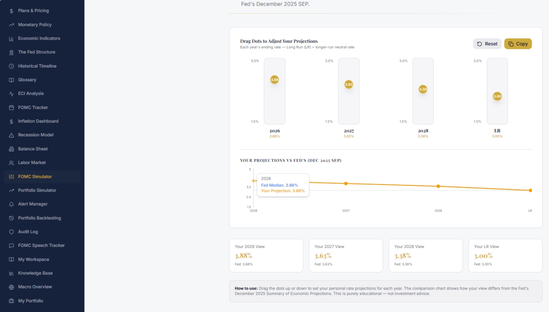Image resolution: width=549 pixels, height=312 pixels.
Task: Click the 2027 data point on chart
Action: tap(346, 183)
